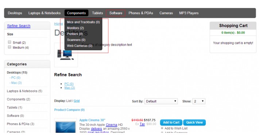Click the Apple Cinema product image
The width and height of the screenshot is (259, 139).
[x=66, y=126]
